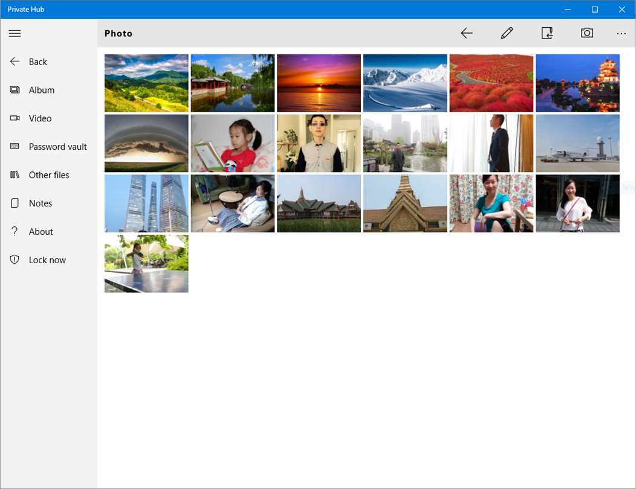Open the airplane at airport photo
Image resolution: width=636 pixels, height=489 pixels.
coord(577,143)
